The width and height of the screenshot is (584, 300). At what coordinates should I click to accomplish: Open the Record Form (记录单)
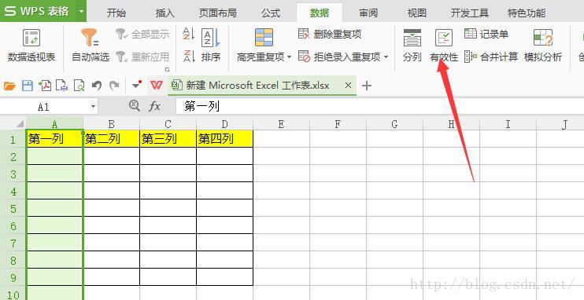tap(486, 35)
